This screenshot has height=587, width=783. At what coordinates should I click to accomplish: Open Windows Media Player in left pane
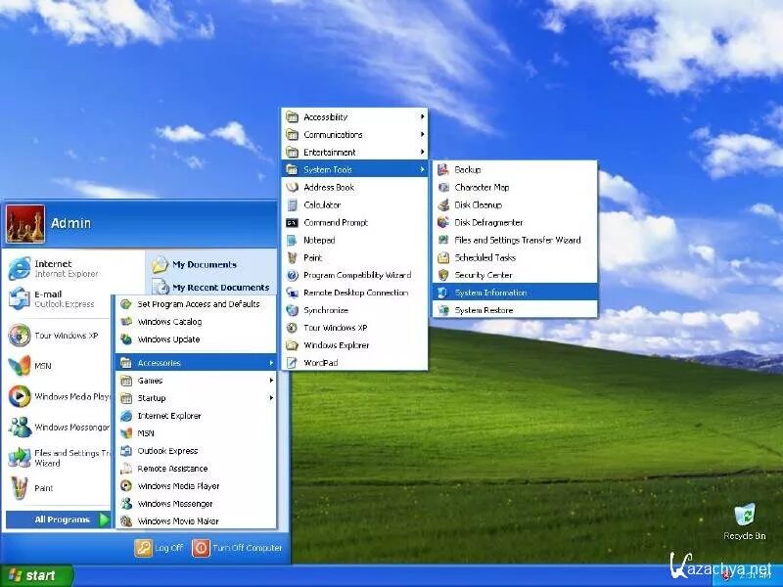coord(59,396)
